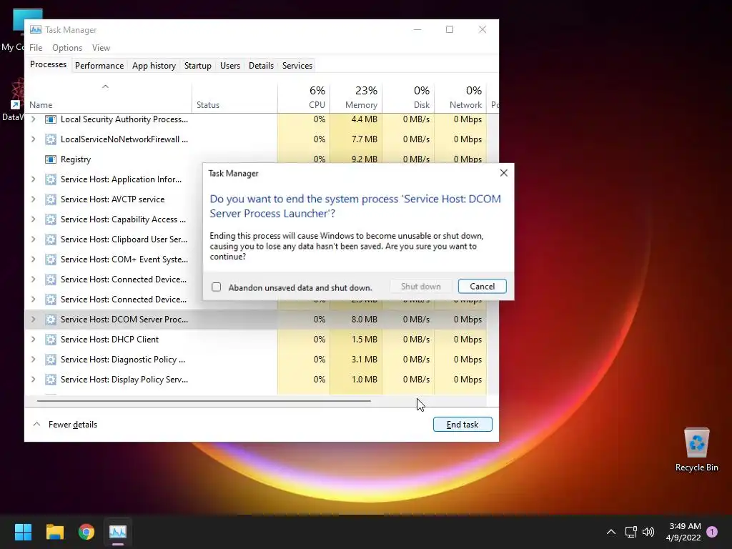Click the Service Host: AVCTP service gear icon

(51, 200)
